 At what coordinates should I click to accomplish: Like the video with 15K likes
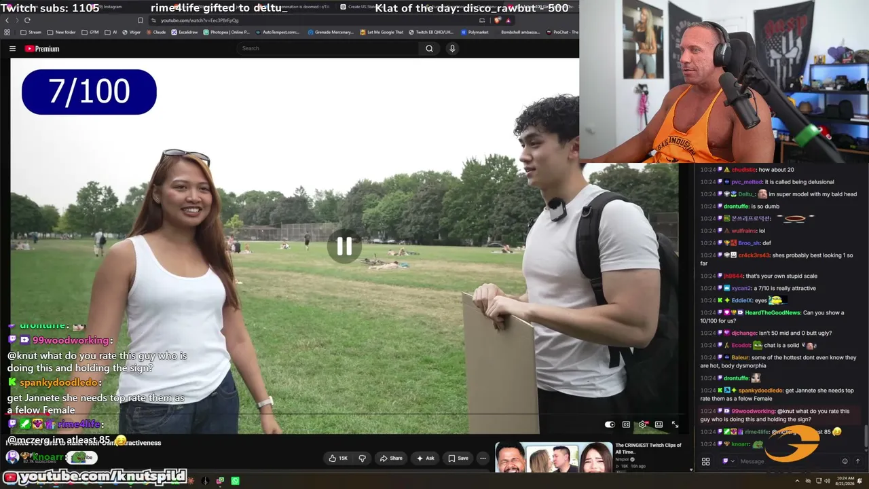point(338,458)
